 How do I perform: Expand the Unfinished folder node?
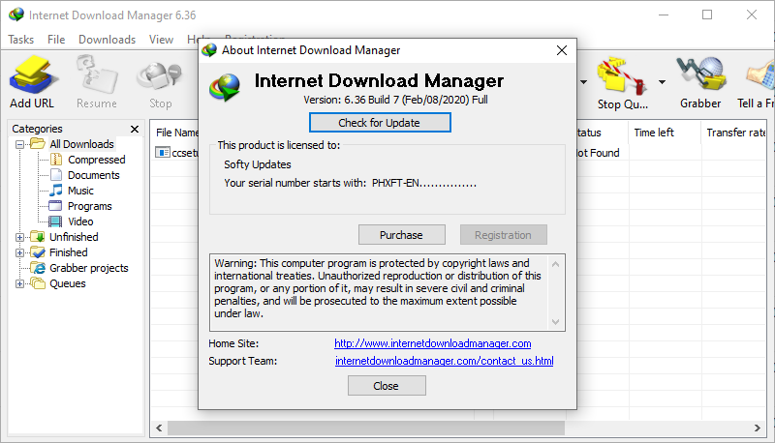19,237
